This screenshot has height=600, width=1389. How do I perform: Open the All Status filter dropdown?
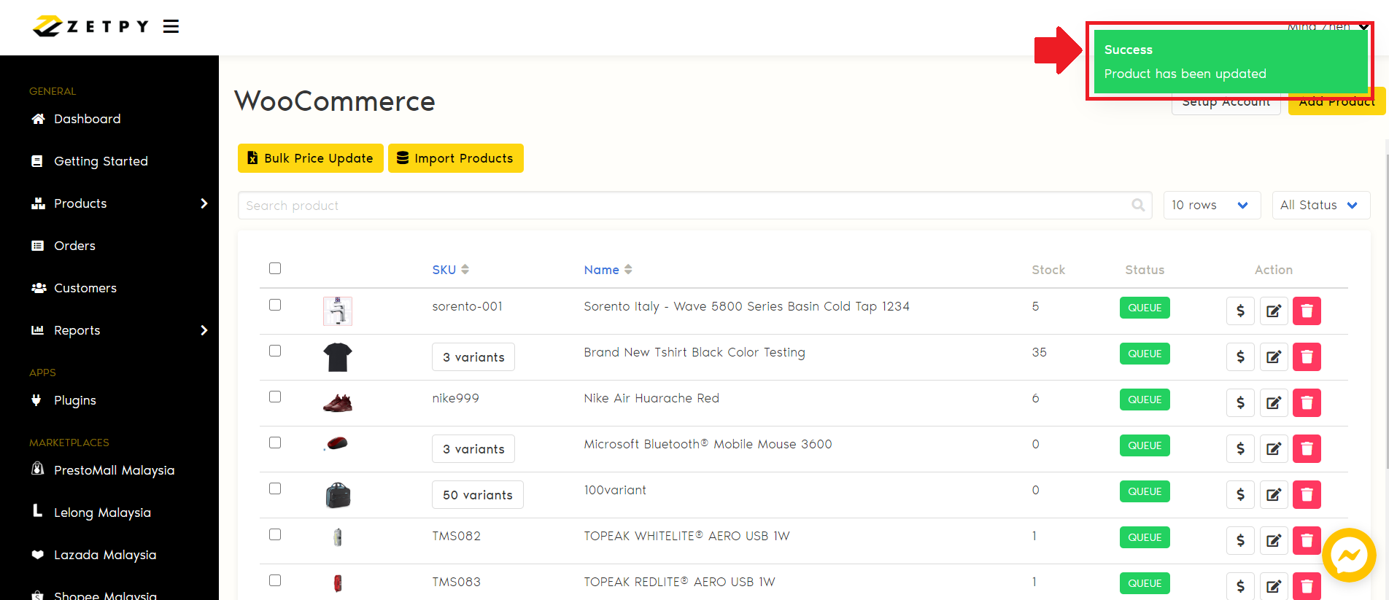[x=1320, y=206]
